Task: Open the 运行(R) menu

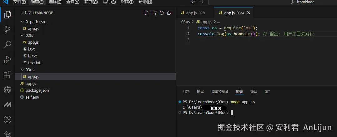Action: (x=109, y=2)
